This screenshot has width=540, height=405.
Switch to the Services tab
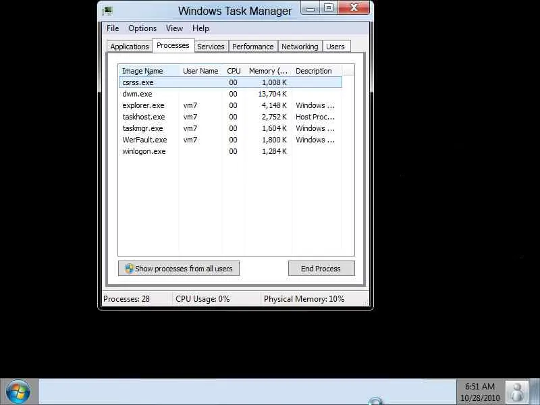[x=211, y=47]
